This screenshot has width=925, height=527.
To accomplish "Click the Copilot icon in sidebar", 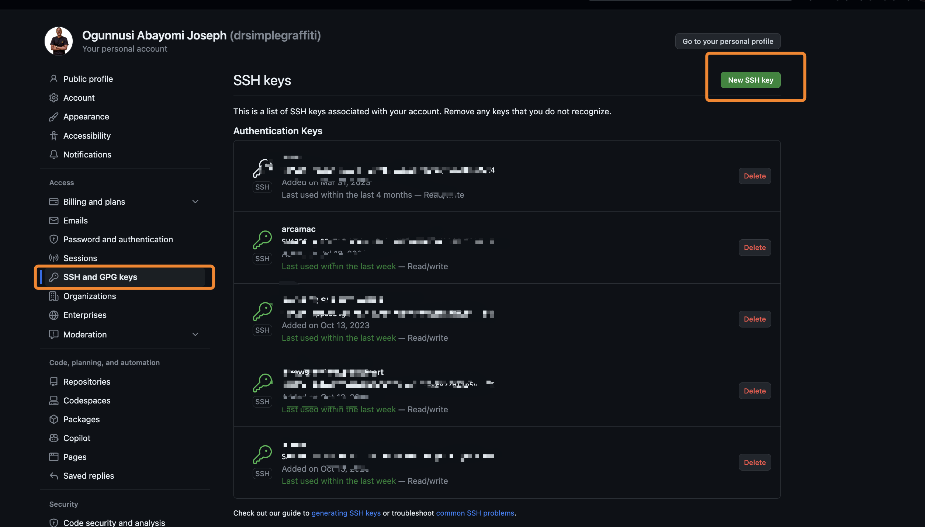I will coord(54,438).
